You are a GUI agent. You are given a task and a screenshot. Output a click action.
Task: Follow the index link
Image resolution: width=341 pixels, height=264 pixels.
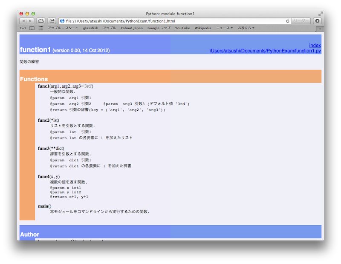(315, 45)
